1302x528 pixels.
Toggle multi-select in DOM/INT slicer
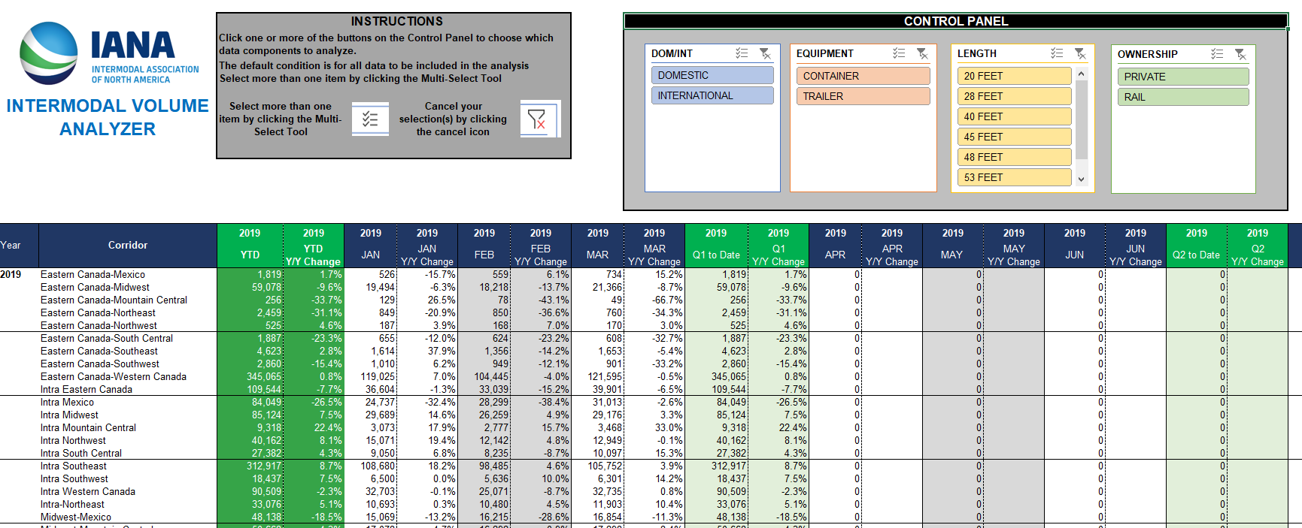point(742,53)
